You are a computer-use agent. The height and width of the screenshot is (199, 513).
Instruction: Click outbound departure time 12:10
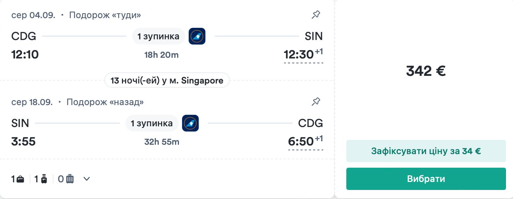pyautogui.click(x=25, y=55)
